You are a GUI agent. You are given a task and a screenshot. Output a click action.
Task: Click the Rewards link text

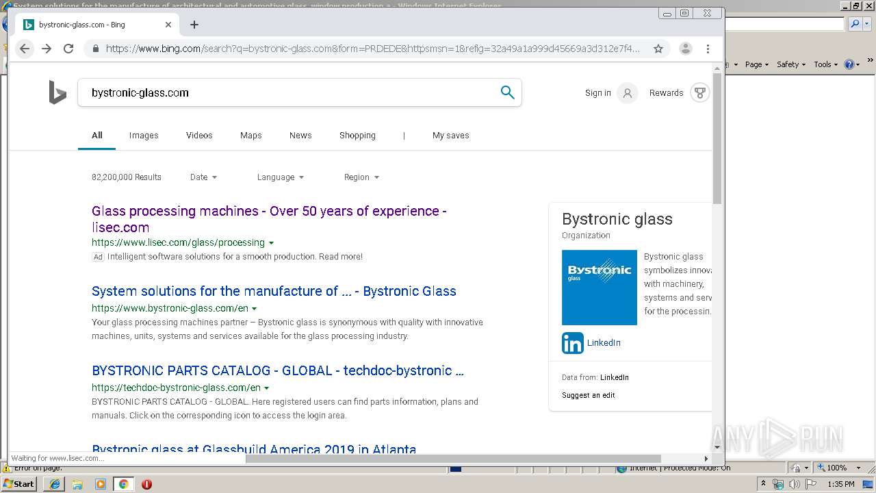[x=667, y=93]
